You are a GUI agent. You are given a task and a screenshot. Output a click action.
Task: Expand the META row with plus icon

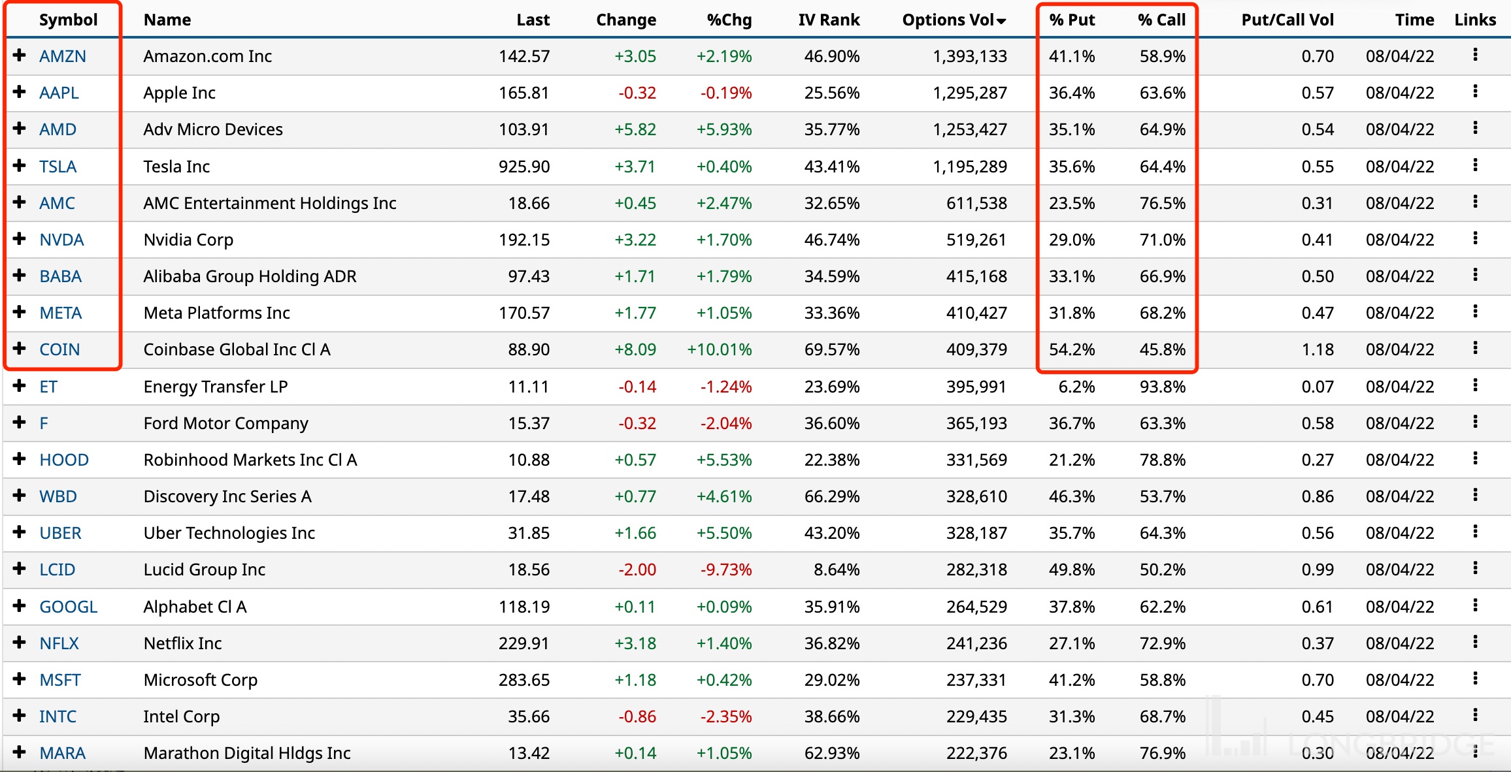20,312
